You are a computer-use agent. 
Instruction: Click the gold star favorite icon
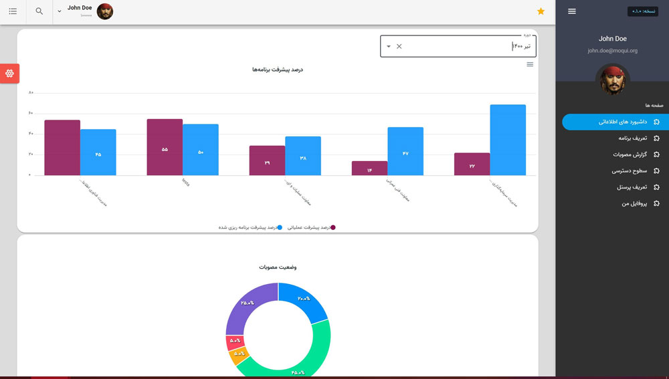coord(541,11)
